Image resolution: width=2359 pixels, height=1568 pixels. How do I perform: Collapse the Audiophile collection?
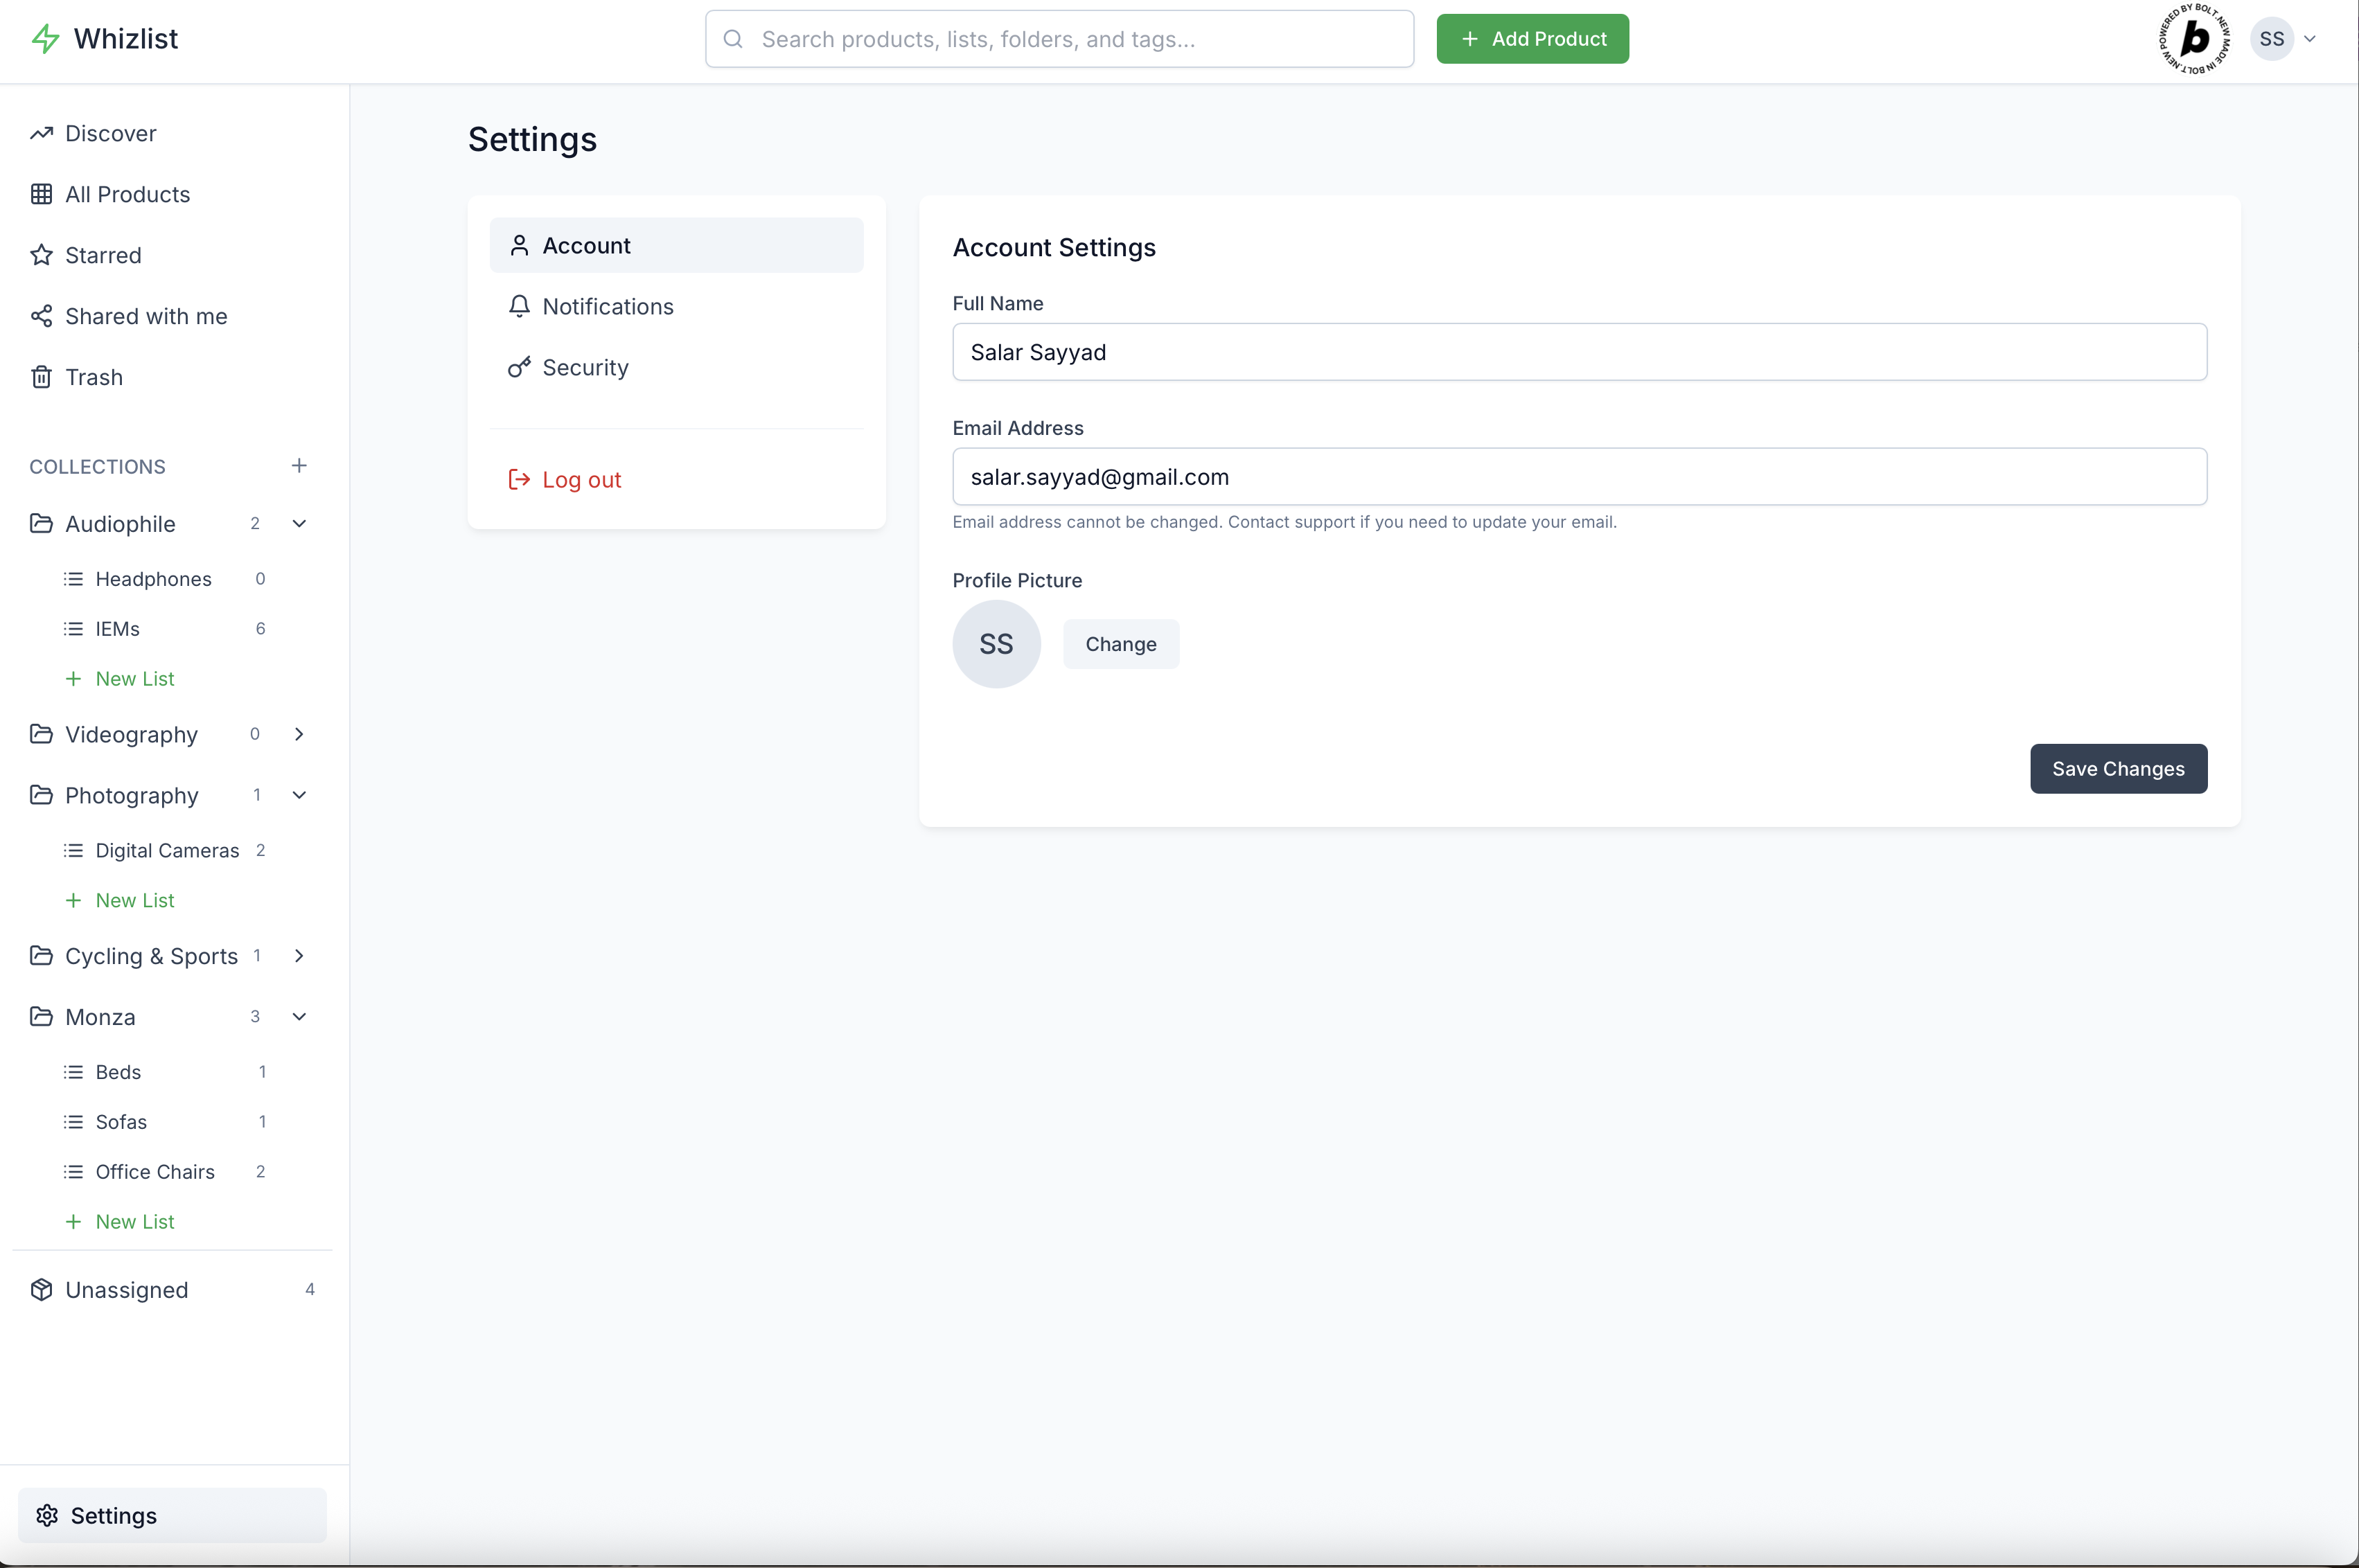(x=299, y=524)
